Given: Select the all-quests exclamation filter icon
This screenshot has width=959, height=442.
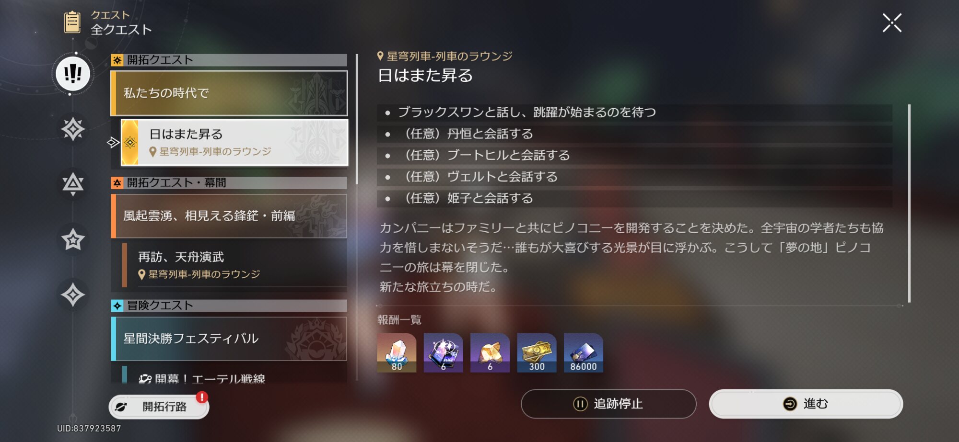Looking at the screenshot, I should pos(73,74).
